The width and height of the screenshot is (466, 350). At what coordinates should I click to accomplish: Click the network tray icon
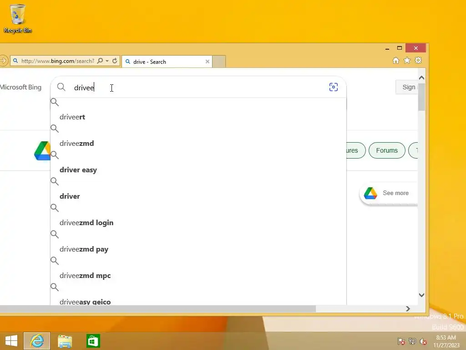412,341
